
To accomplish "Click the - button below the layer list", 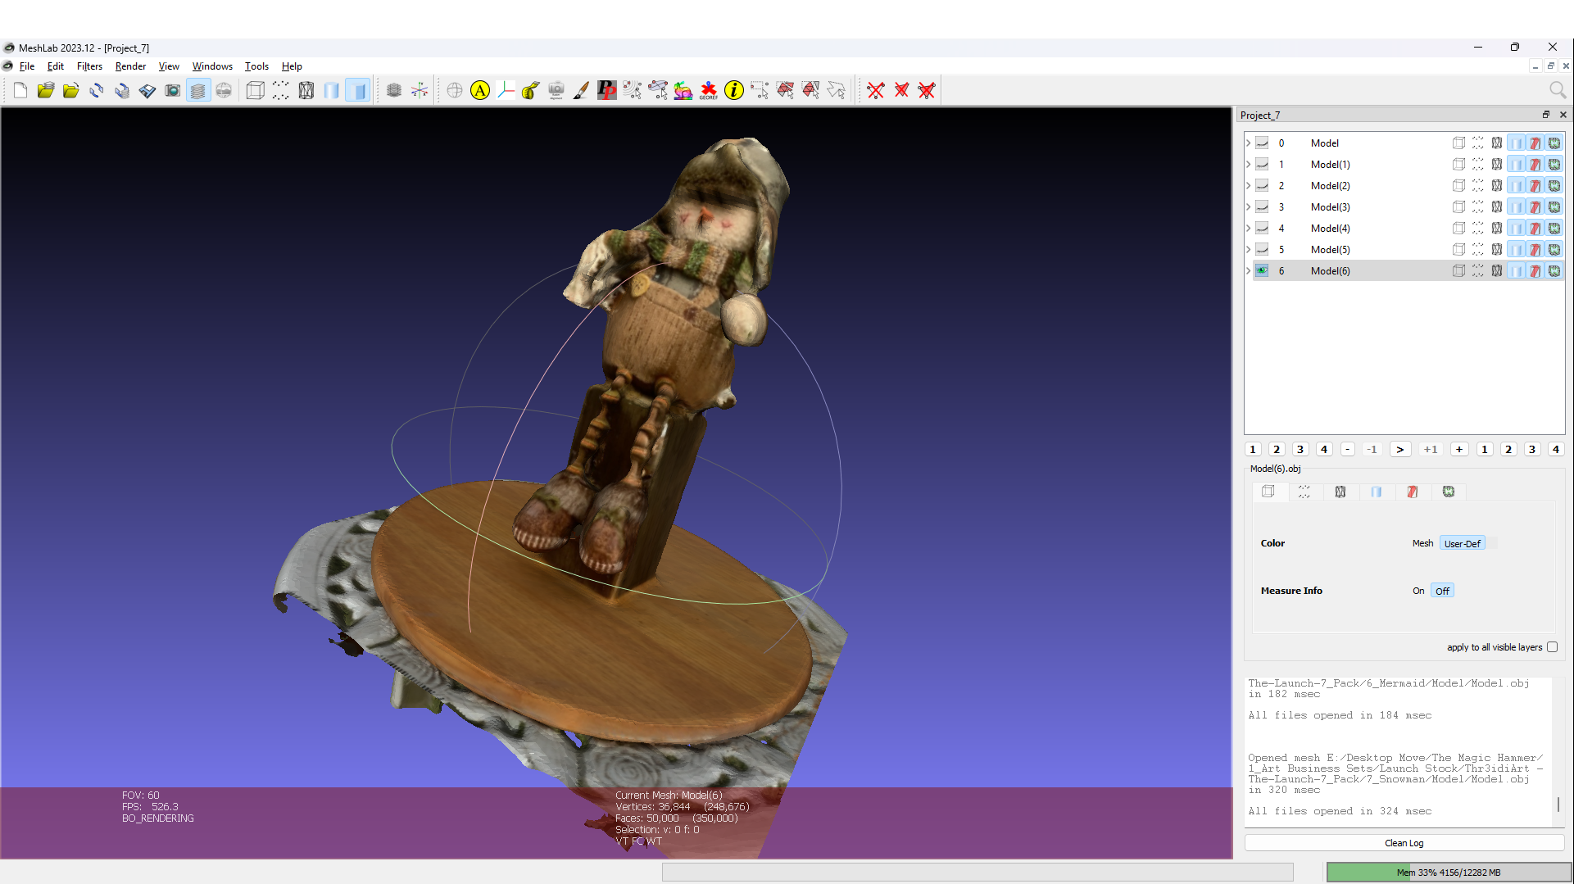I will [x=1348, y=449].
